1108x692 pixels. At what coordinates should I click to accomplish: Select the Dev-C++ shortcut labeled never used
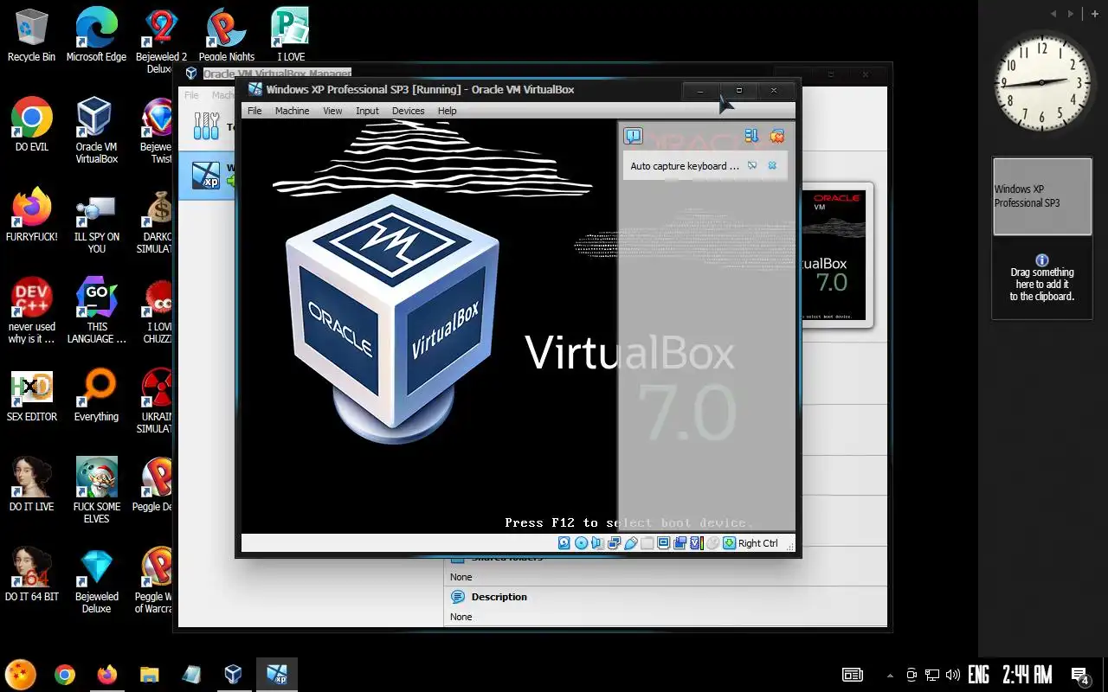click(31, 310)
